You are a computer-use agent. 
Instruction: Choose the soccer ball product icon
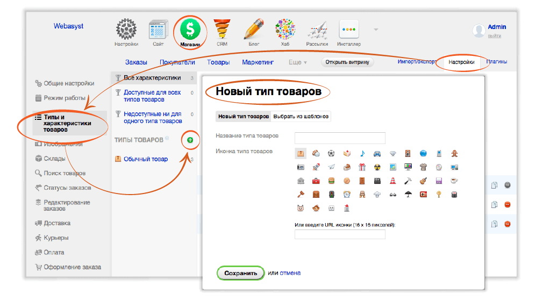point(331,153)
